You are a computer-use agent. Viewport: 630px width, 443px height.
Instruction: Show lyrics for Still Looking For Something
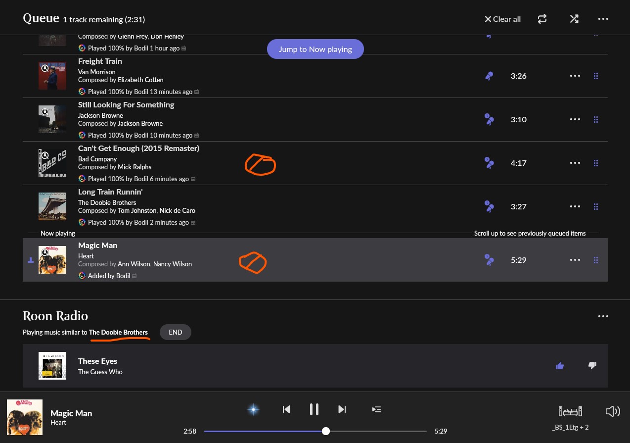coord(489,119)
